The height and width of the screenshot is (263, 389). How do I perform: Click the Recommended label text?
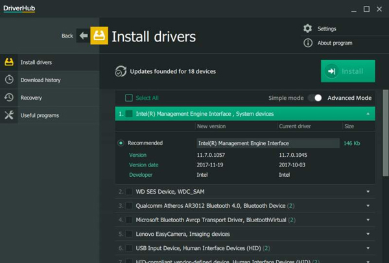145,143
